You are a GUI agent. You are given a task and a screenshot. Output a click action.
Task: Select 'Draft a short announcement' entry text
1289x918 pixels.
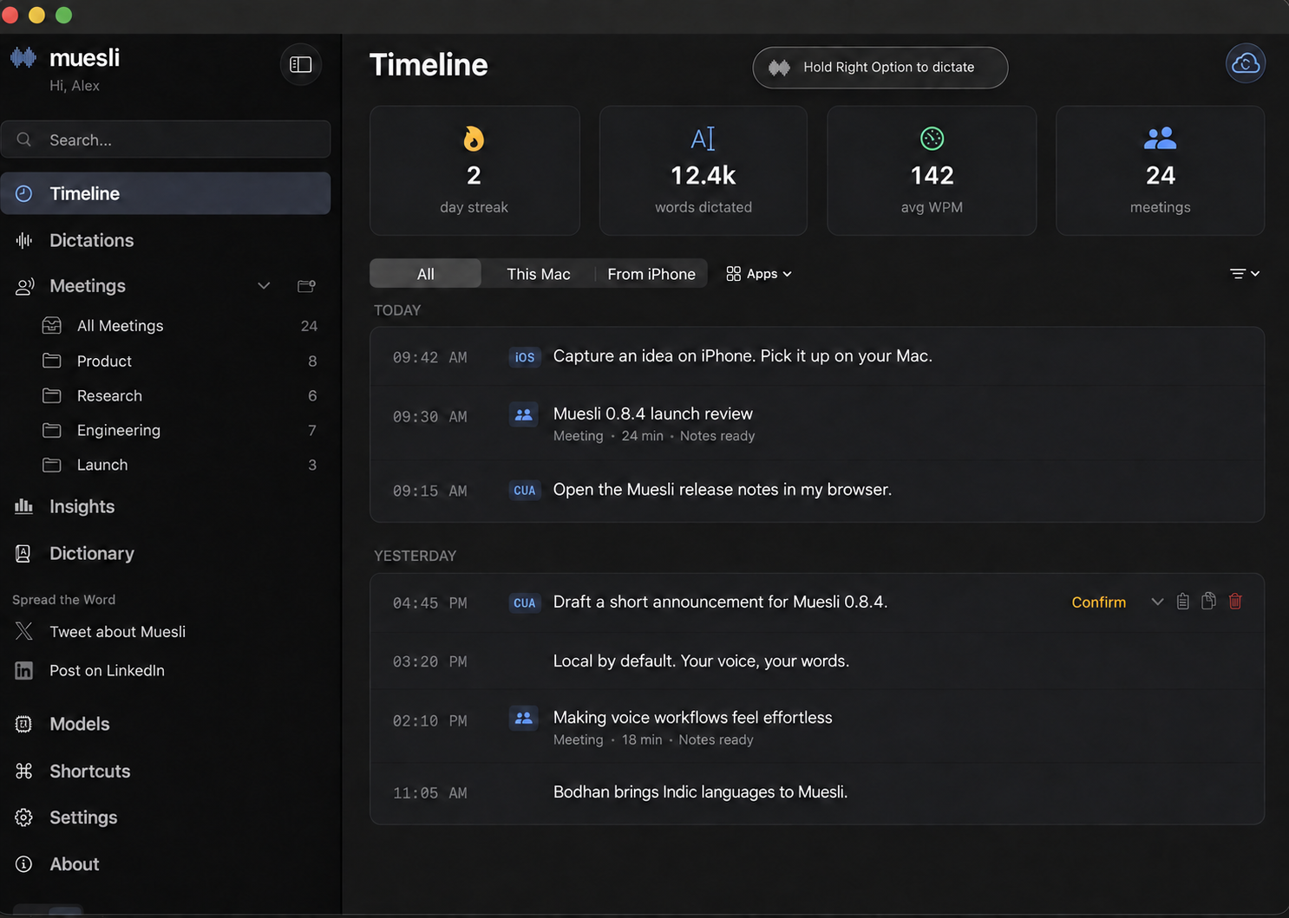(x=720, y=602)
